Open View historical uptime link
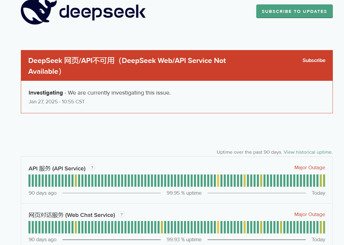 (308, 152)
